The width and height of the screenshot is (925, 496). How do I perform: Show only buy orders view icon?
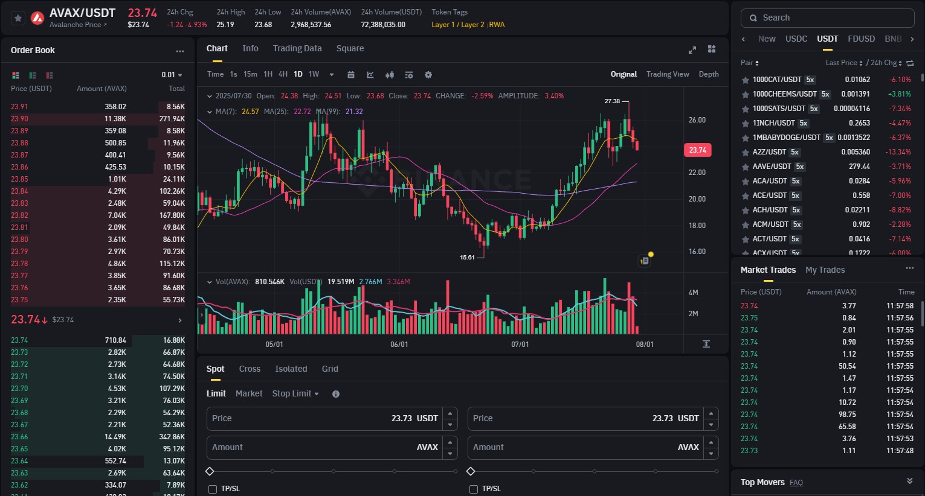33,75
